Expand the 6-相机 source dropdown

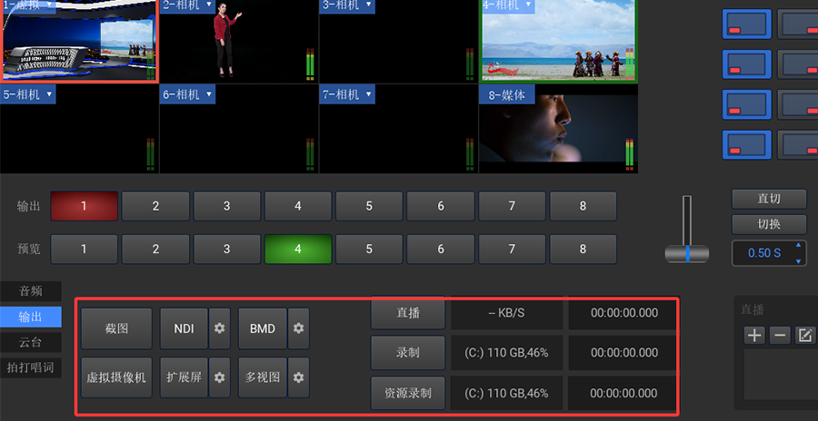(x=209, y=94)
